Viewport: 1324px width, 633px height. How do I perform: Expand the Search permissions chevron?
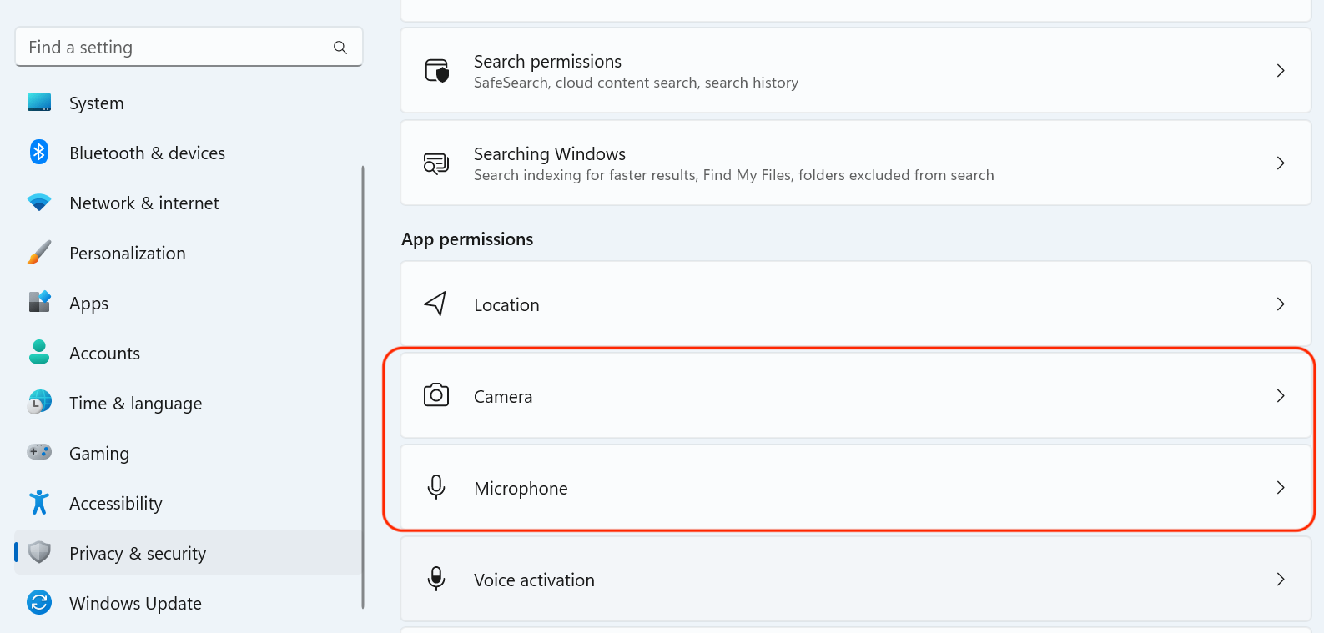[x=1281, y=71]
